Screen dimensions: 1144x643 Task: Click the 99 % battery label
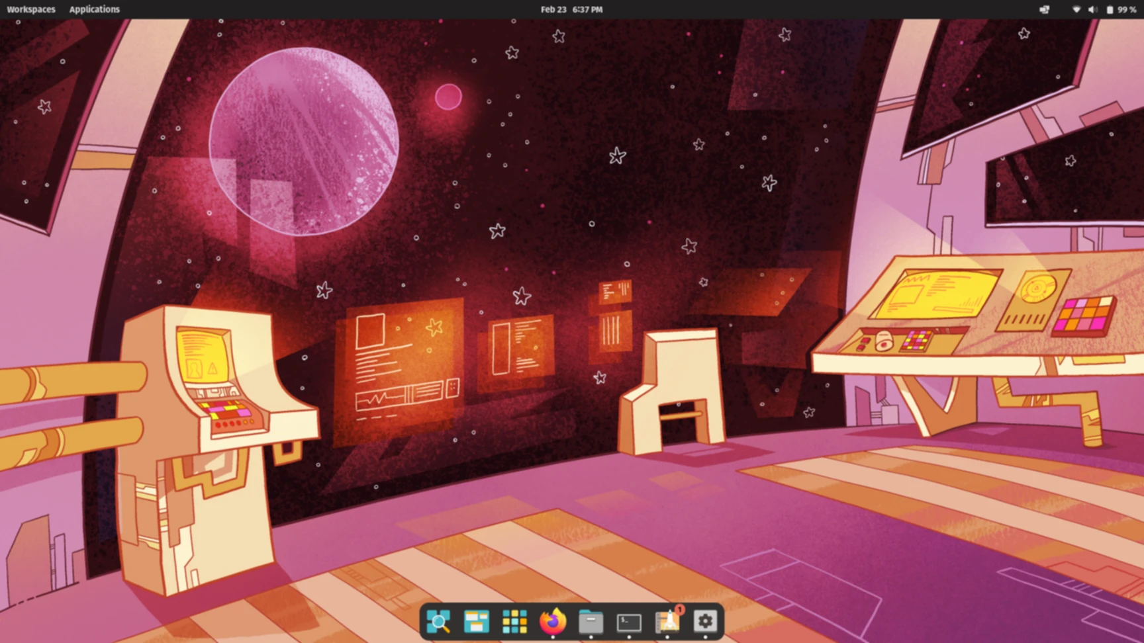pyautogui.click(x=1127, y=9)
